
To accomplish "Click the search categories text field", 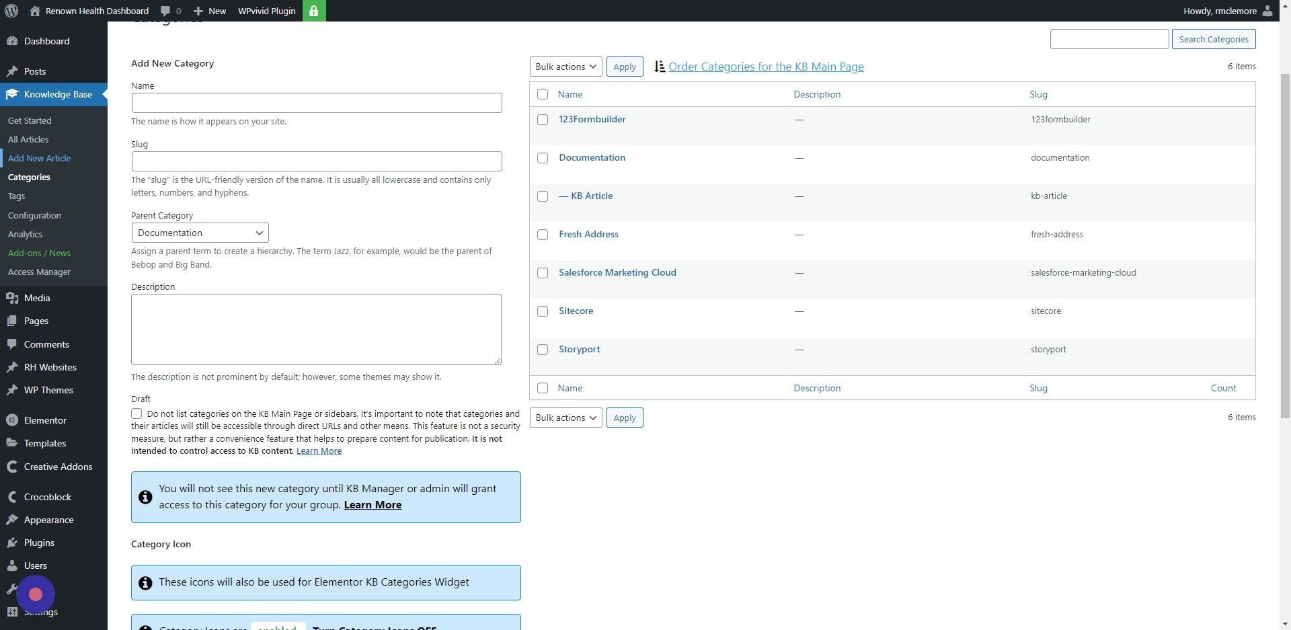I will click(x=1109, y=39).
